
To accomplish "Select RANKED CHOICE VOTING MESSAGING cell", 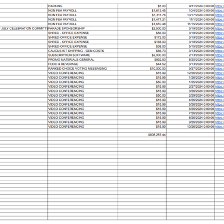I will 82,69.
